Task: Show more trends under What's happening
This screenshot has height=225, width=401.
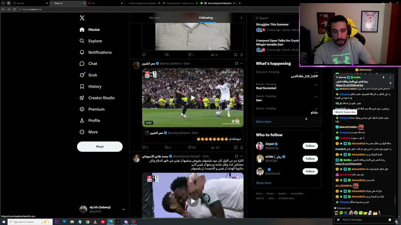Action: [263, 122]
